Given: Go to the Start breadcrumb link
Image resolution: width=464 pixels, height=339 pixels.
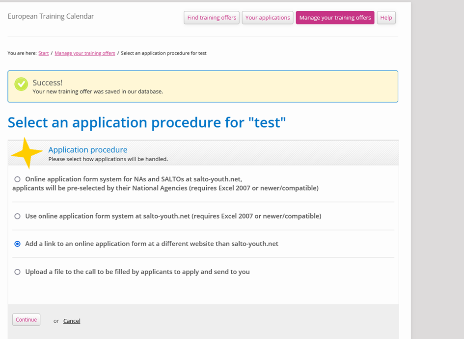Looking at the screenshot, I should coord(44,53).
